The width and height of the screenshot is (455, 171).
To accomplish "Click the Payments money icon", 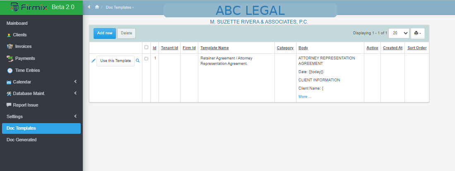I will tap(10, 59).
